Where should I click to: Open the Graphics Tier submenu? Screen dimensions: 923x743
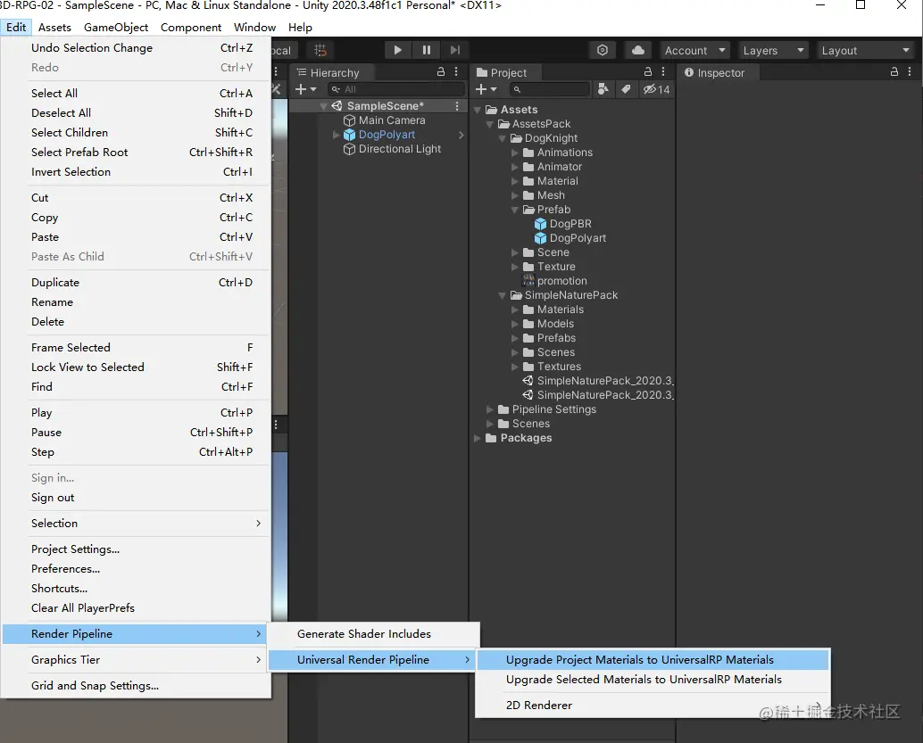point(136,659)
